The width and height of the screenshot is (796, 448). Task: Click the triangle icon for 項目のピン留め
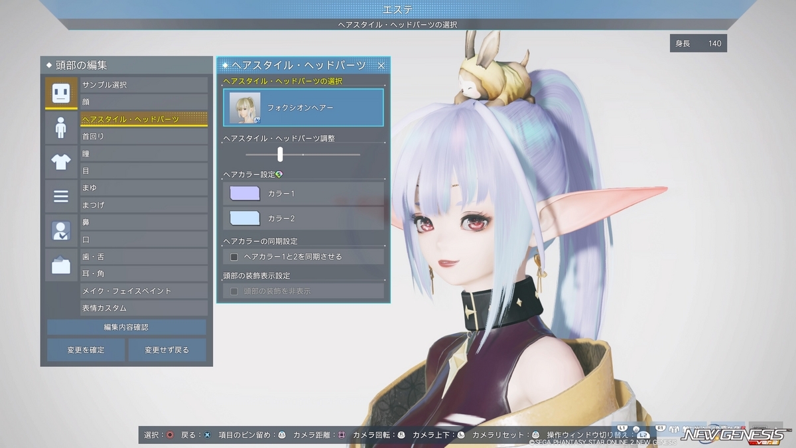[281, 435]
